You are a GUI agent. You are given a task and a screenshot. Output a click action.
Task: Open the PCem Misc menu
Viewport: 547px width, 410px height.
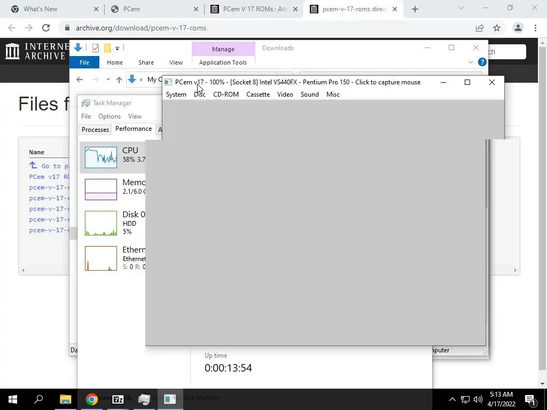[x=333, y=94]
